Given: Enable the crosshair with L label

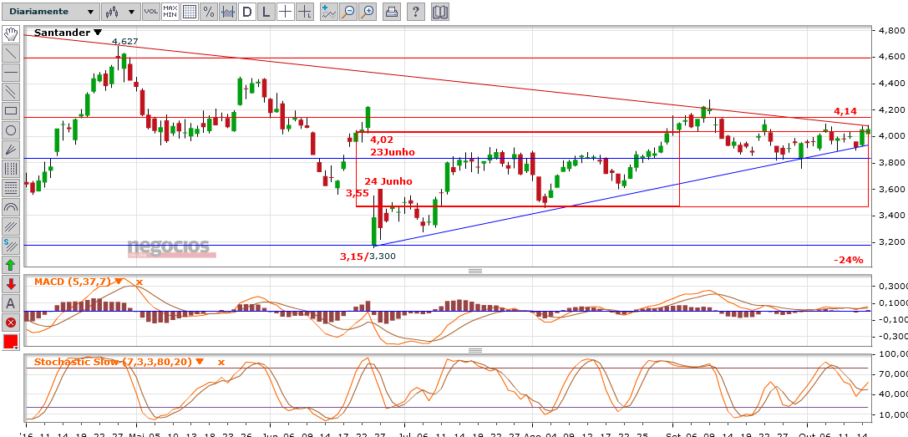Looking at the screenshot, I should 305,12.
